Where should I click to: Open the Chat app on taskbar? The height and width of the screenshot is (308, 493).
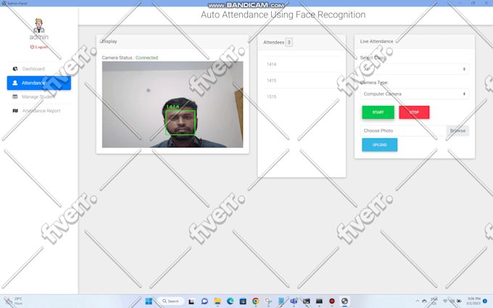[x=204, y=301]
